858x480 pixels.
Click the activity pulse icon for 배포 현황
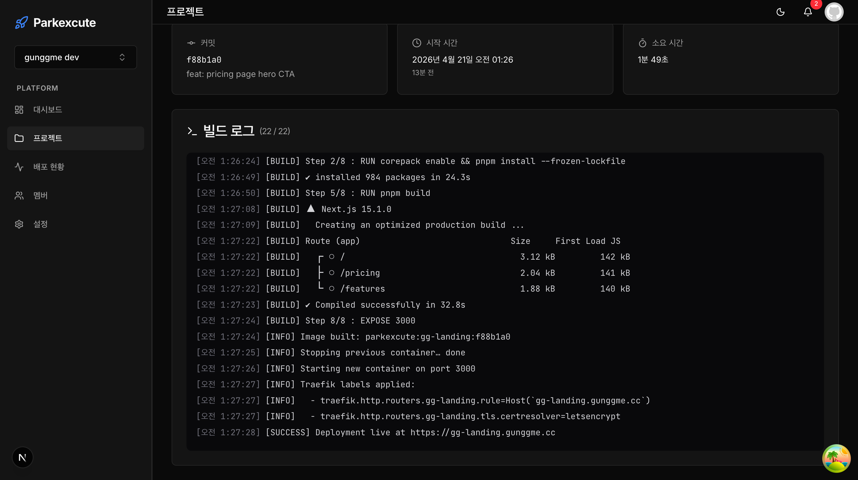[x=19, y=167]
